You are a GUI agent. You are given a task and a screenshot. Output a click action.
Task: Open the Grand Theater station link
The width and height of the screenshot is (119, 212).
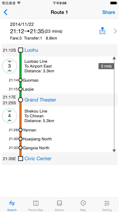pyautogui.click(x=40, y=100)
